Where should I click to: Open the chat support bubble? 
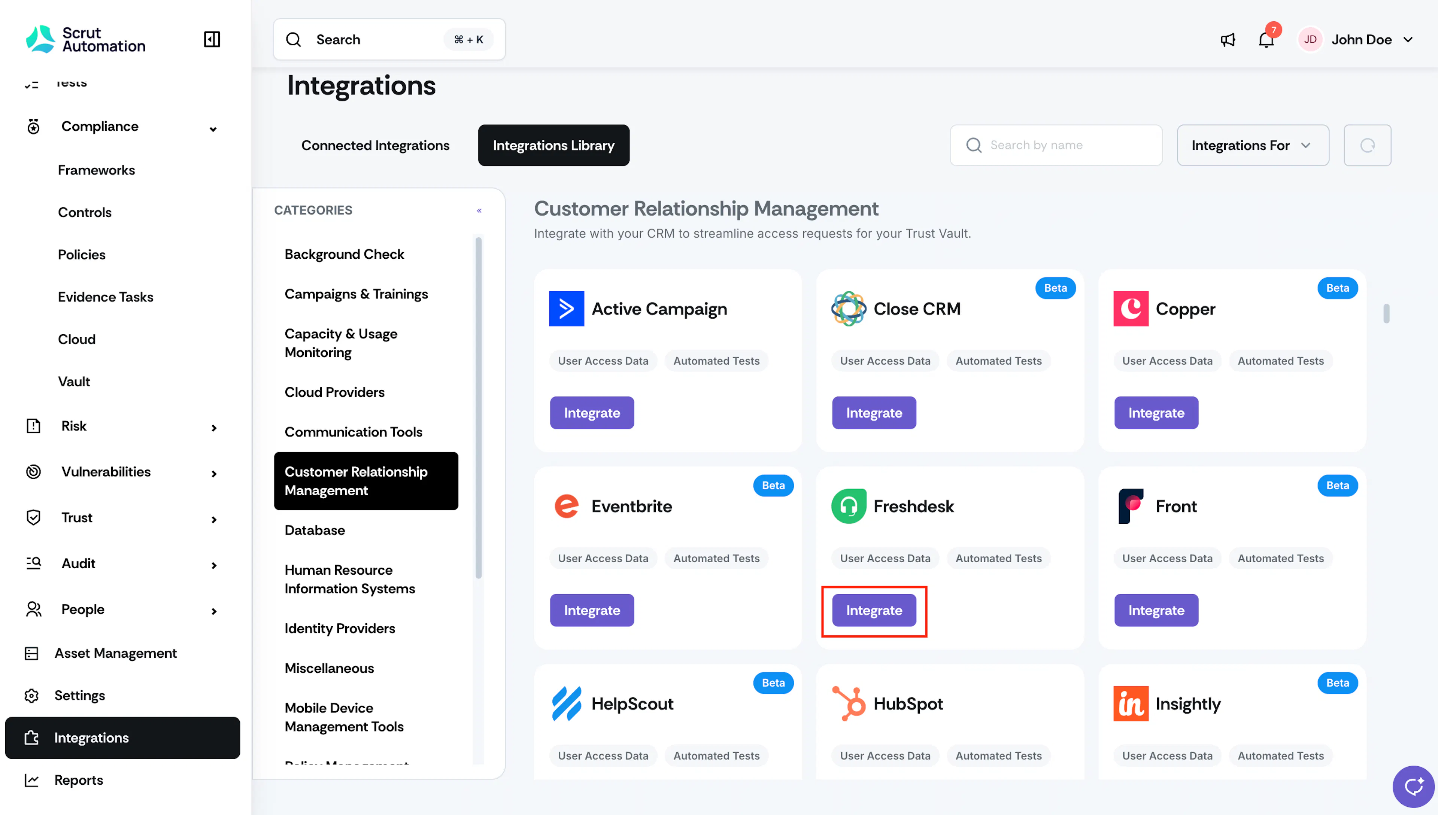1413,787
